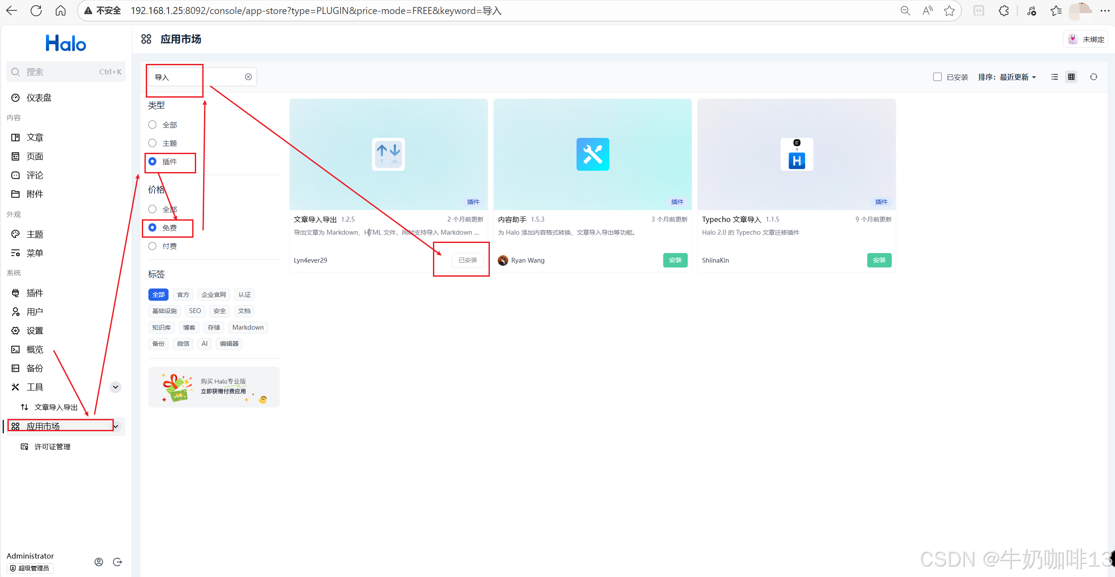Clear the search keyword field
The width and height of the screenshot is (1115, 577).
[x=248, y=77]
